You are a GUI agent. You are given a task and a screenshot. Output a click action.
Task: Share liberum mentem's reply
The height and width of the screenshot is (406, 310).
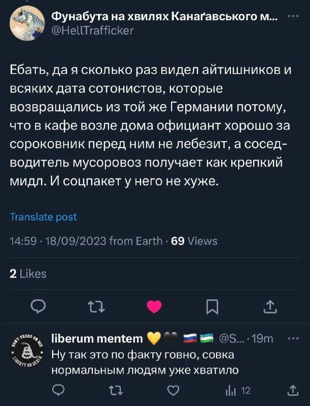click(293, 390)
